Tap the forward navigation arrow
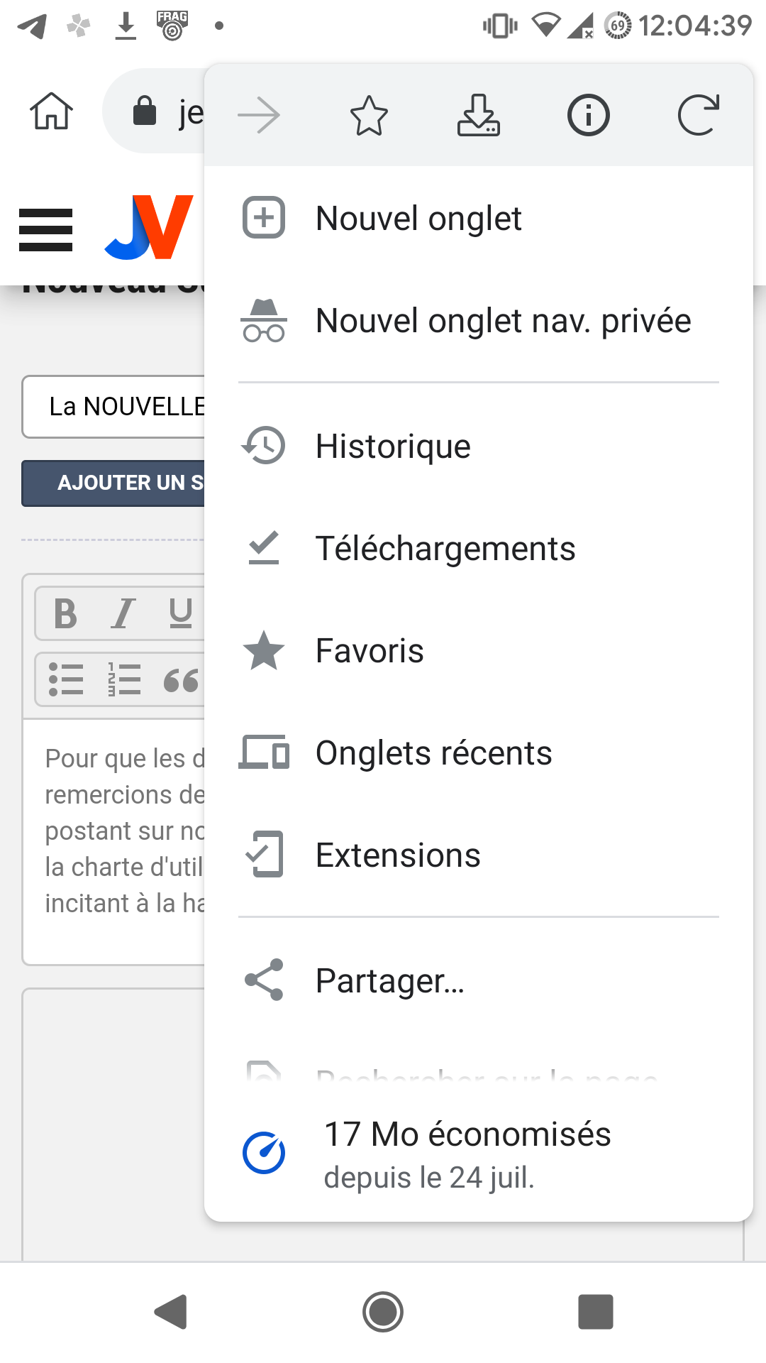 259,115
